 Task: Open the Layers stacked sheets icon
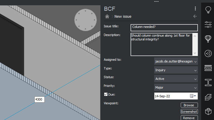click(208, 97)
